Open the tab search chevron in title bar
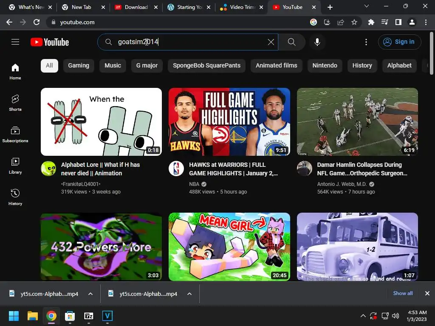 click(367, 6)
